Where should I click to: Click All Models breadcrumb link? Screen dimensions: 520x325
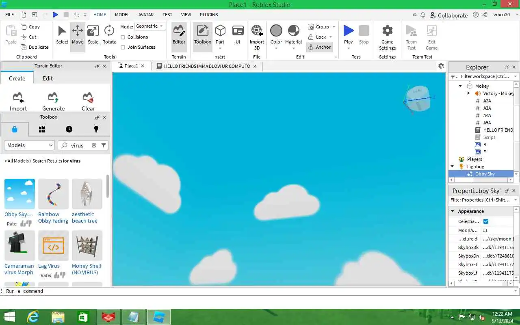click(x=17, y=161)
